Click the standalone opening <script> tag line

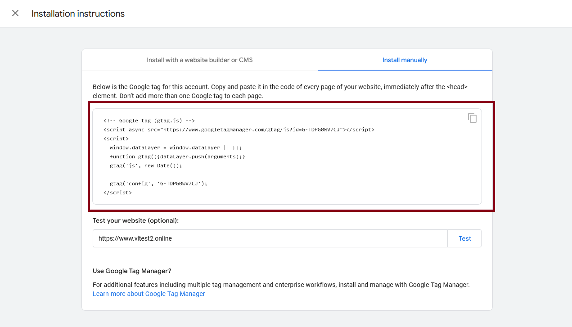[x=116, y=139]
